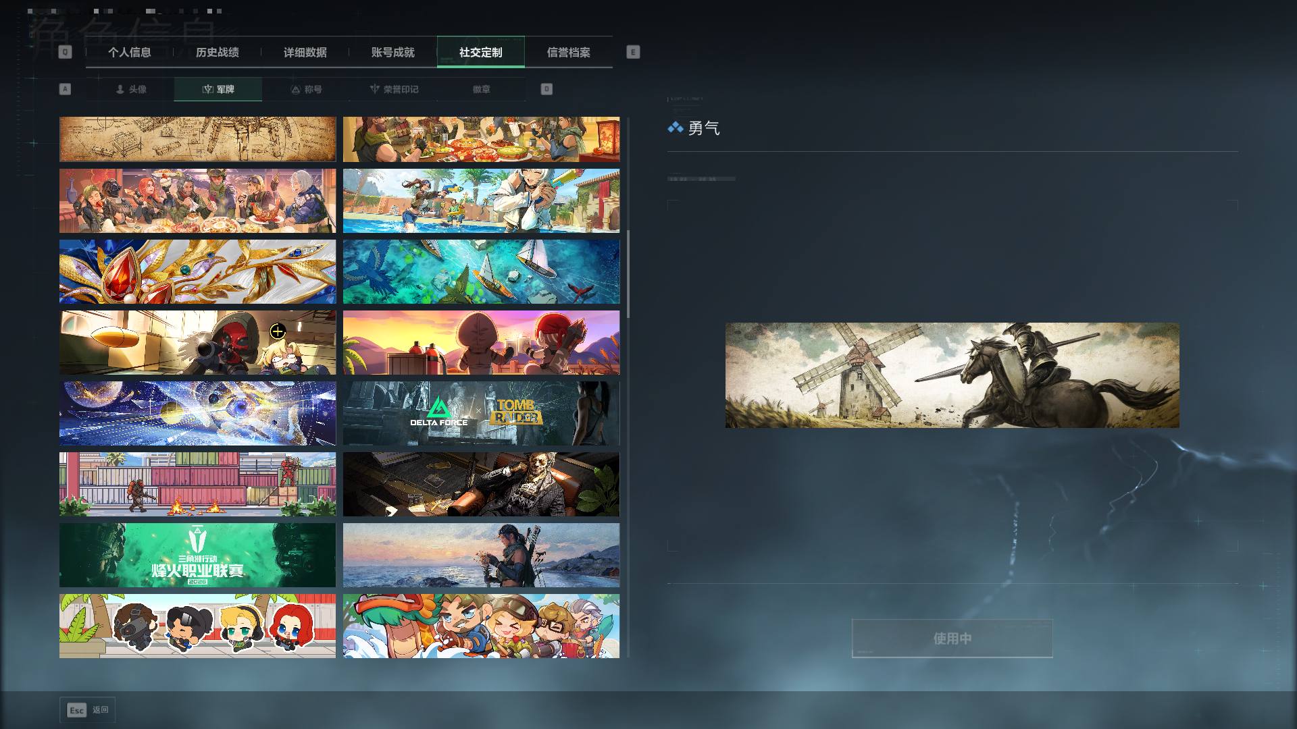
Task: Select the sailboats on turquoise sea dog tag
Action: [481, 272]
